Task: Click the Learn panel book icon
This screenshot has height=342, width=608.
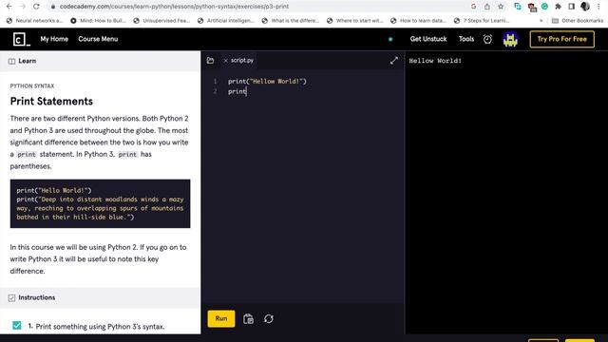Action: click(11, 61)
